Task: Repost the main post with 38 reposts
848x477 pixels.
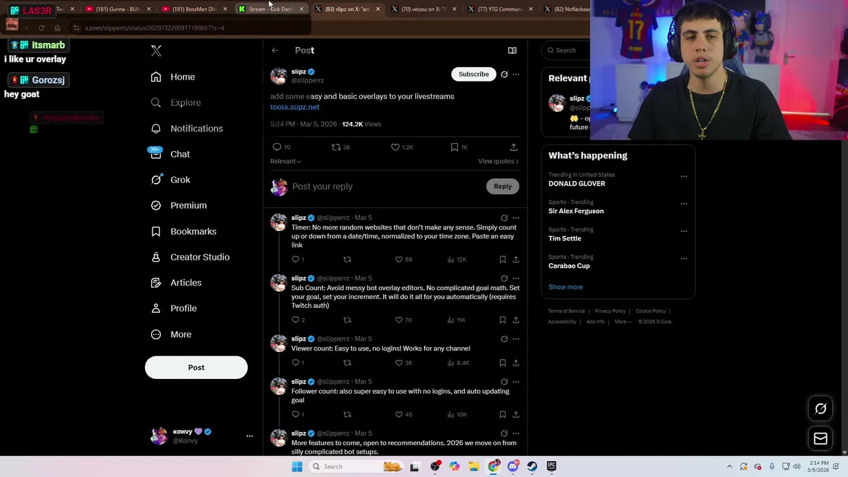Action: (x=341, y=147)
